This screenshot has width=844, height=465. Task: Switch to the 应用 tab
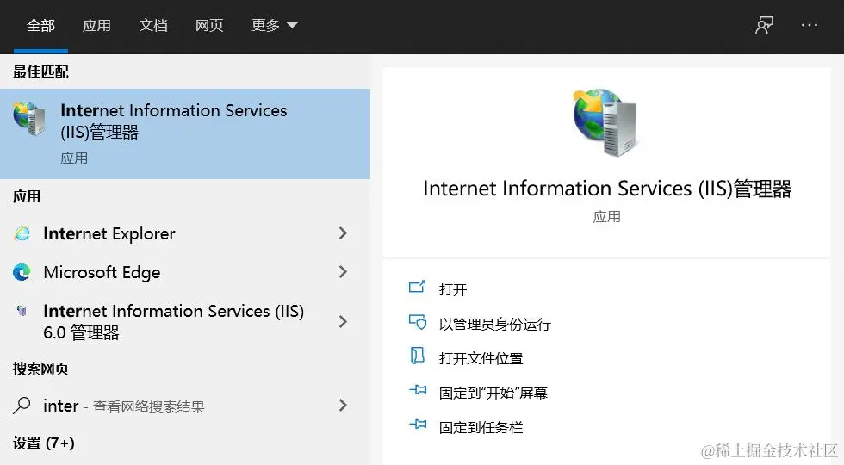[x=96, y=25]
